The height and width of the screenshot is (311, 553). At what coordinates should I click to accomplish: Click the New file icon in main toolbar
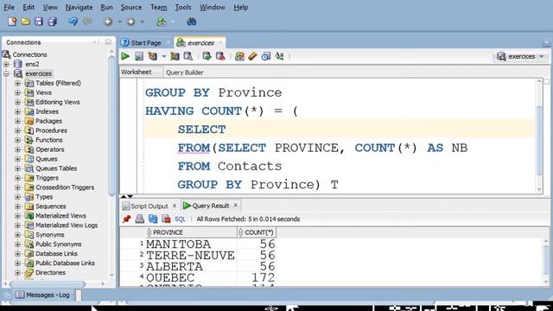click(12, 22)
